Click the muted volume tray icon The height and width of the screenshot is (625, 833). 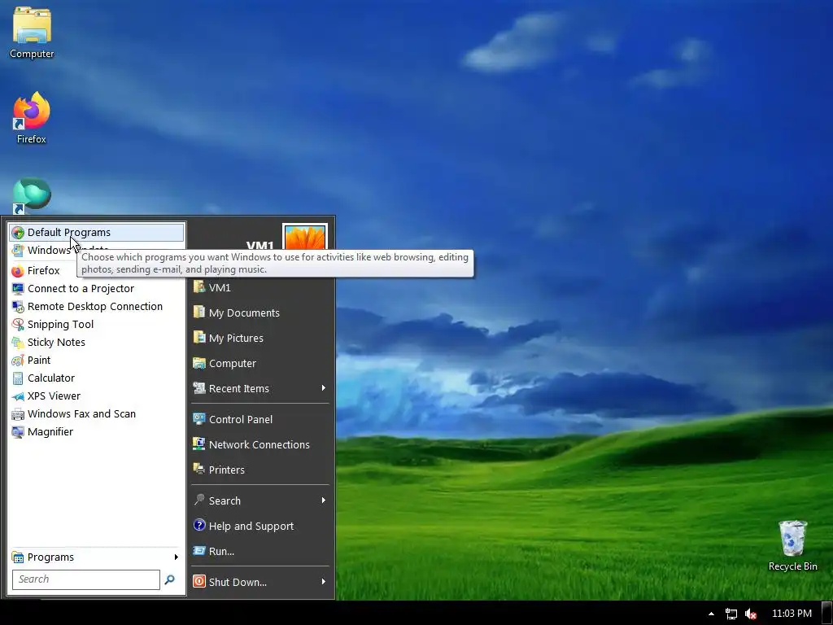pos(751,614)
